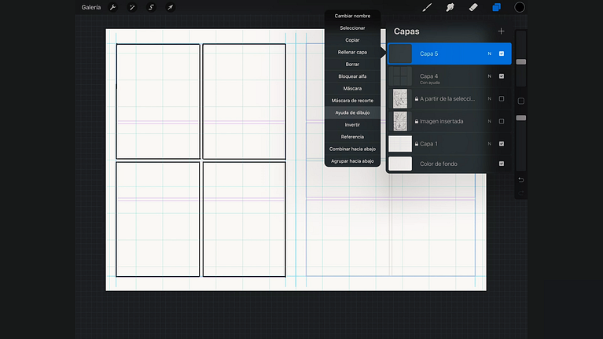Expand blend mode N on Capa 4
The height and width of the screenshot is (339, 603).
click(x=489, y=76)
